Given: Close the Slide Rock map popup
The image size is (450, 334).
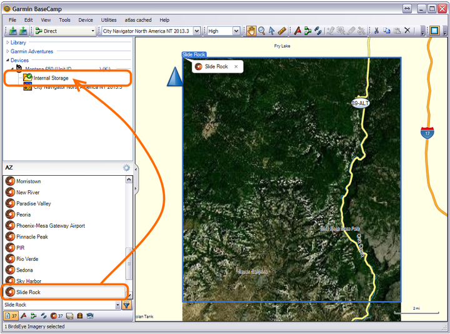Looking at the screenshot, I should coord(236,67).
